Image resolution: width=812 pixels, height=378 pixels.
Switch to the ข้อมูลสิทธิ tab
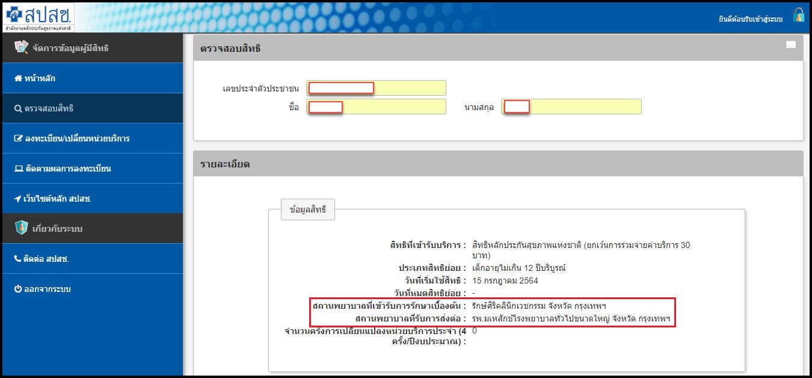pos(308,210)
